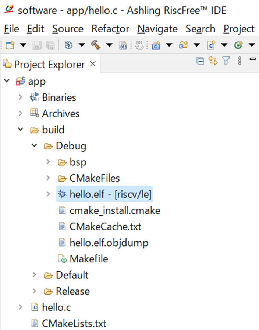This screenshot has width=259, height=330.
Task: Toggle Link with Editor in Project Explorer
Action: tap(213, 60)
